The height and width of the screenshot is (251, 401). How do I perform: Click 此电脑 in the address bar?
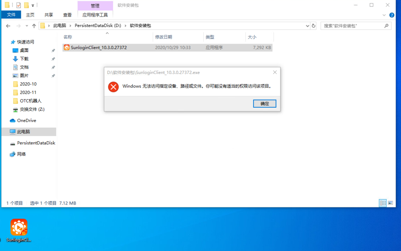pyautogui.click(x=60, y=26)
